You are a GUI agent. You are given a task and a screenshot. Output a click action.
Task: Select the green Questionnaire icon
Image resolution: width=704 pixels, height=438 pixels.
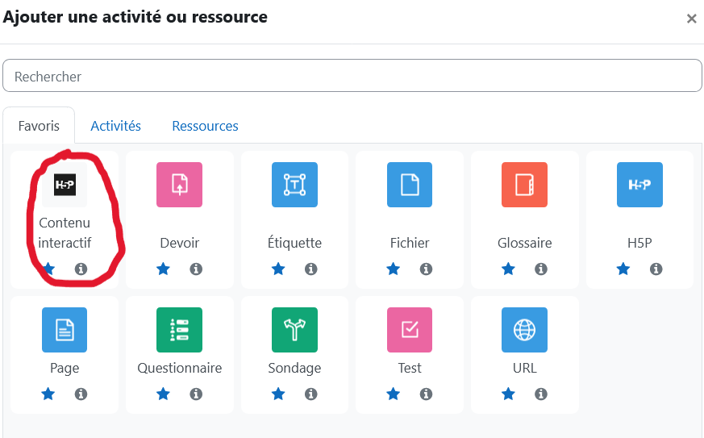point(180,330)
